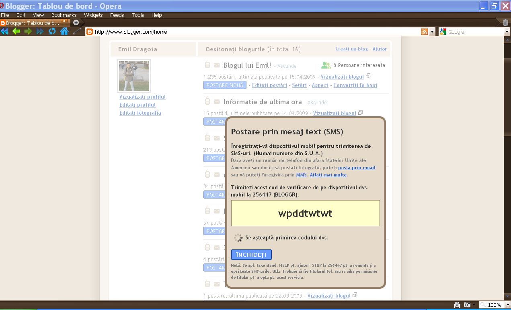Open the 'Editați fotografia' link

click(140, 113)
